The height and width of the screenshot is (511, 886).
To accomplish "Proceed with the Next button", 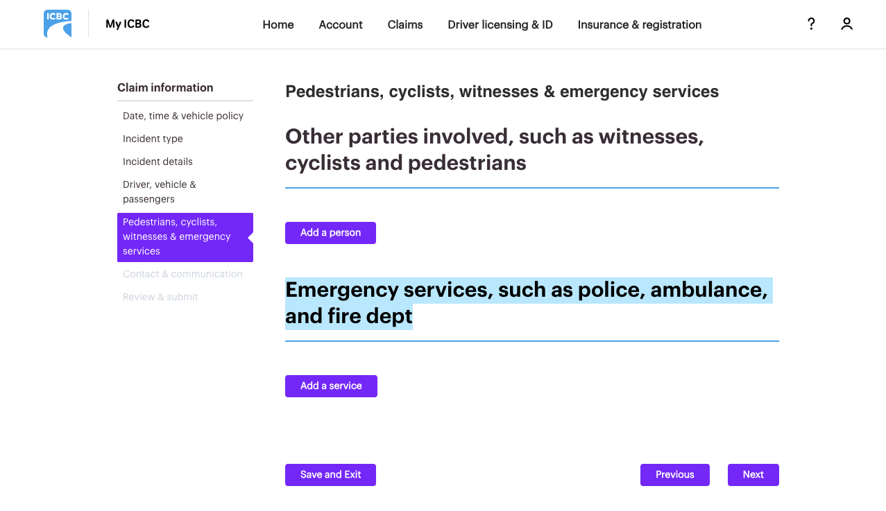I will pyautogui.click(x=753, y=475).
